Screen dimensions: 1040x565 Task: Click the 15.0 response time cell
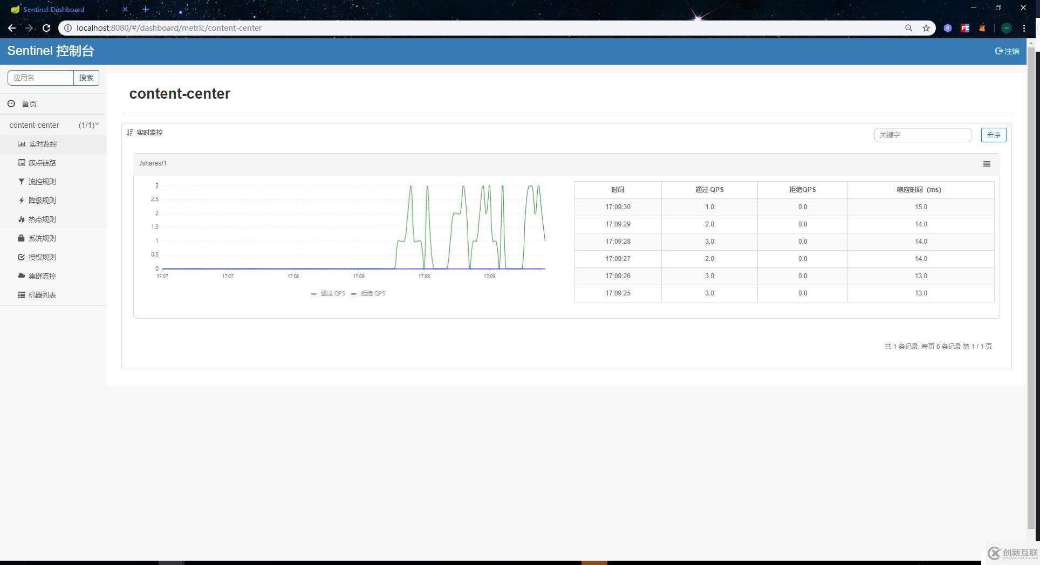click(x=921, y=207)
